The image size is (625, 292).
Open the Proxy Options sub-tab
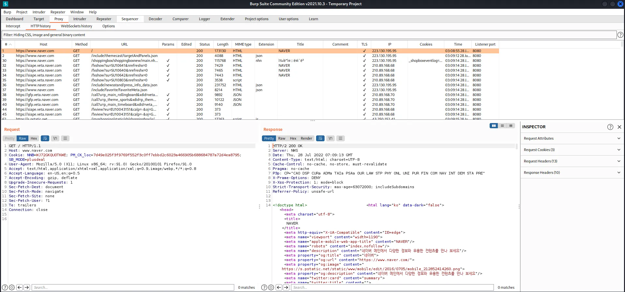click(x=109, y=26)
